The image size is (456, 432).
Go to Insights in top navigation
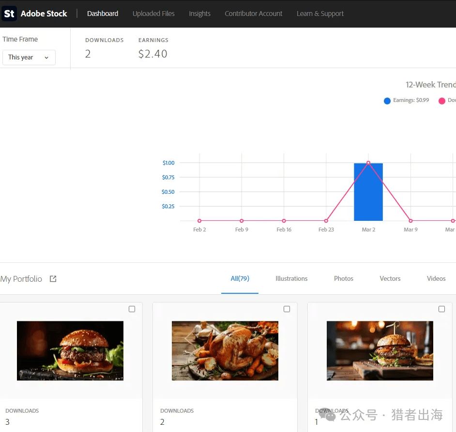click(x=199, y=14)
